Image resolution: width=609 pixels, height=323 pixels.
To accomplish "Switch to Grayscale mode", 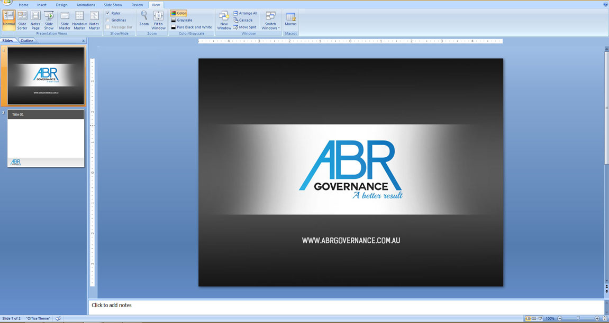I will pyautogui.click(x=181, y=20).
